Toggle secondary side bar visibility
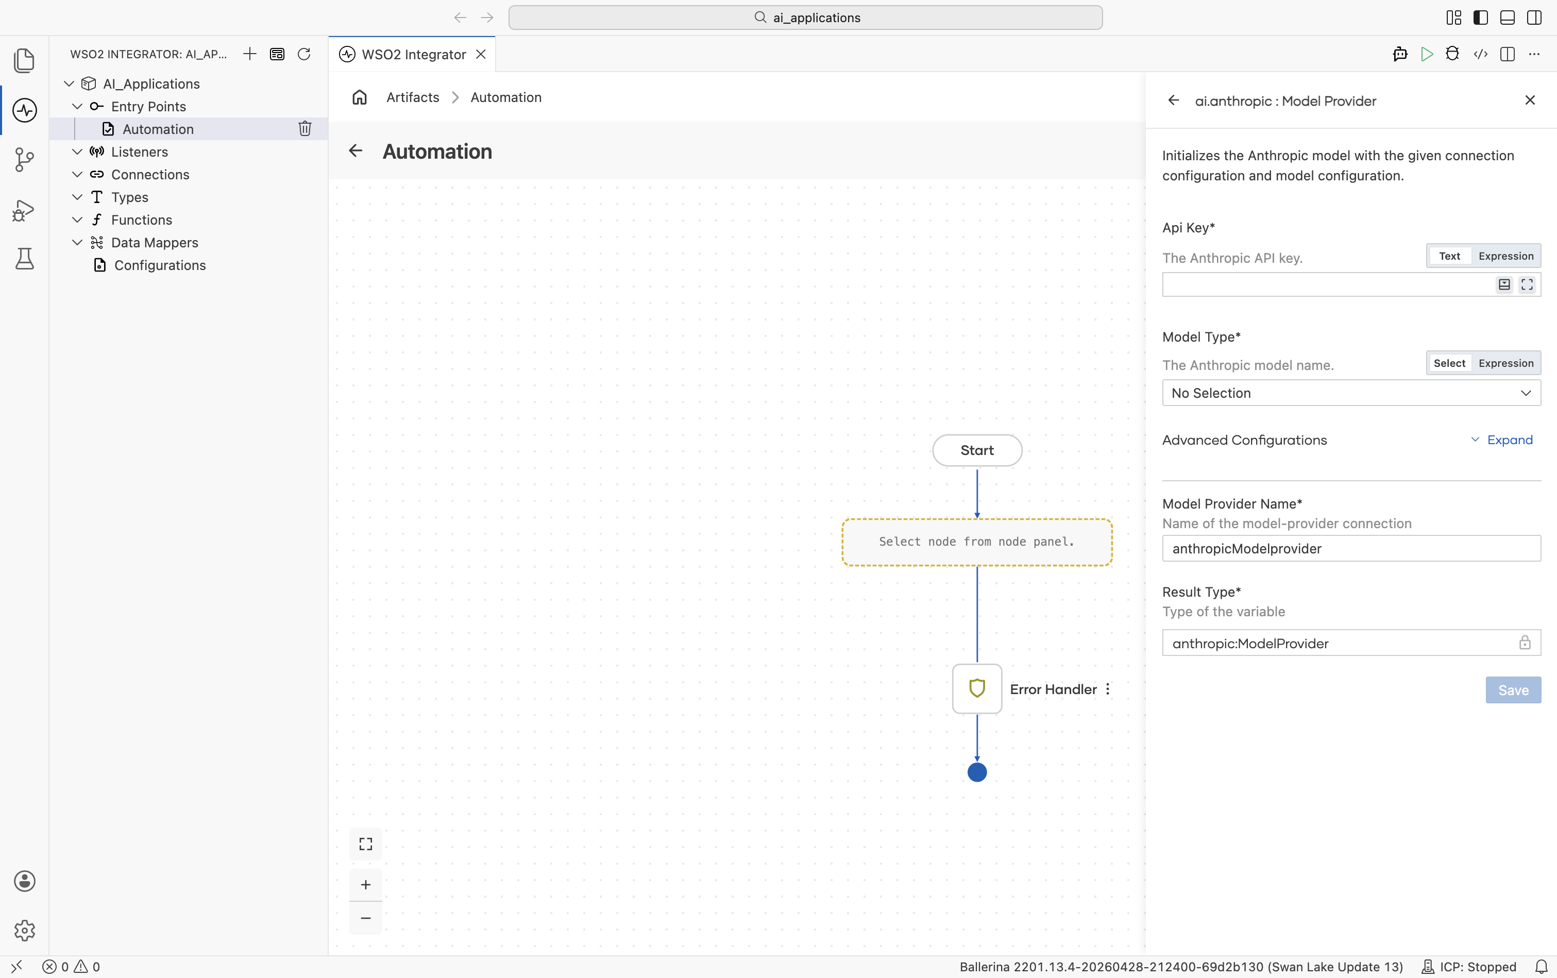 (1534, 18)
